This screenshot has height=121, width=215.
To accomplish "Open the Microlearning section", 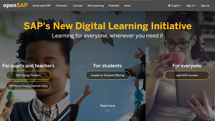I will pyautogui.click(x=96, y=6).
